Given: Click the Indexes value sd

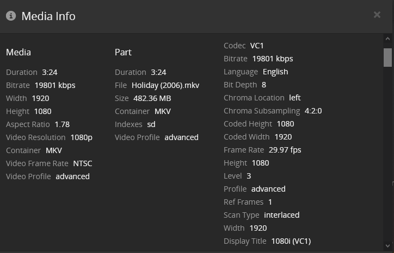Looking at the screenshot, I should pos(151,124).
